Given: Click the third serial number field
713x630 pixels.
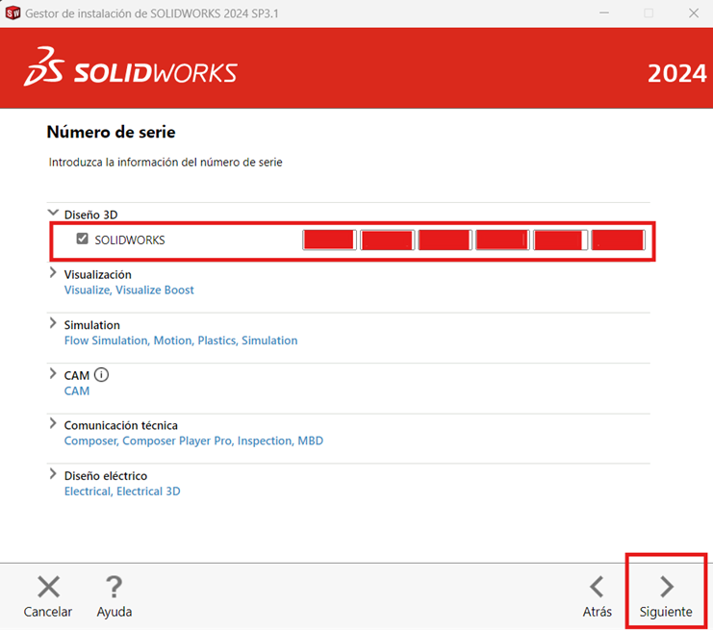Looking at the screenshot, I should pos(445,240).
